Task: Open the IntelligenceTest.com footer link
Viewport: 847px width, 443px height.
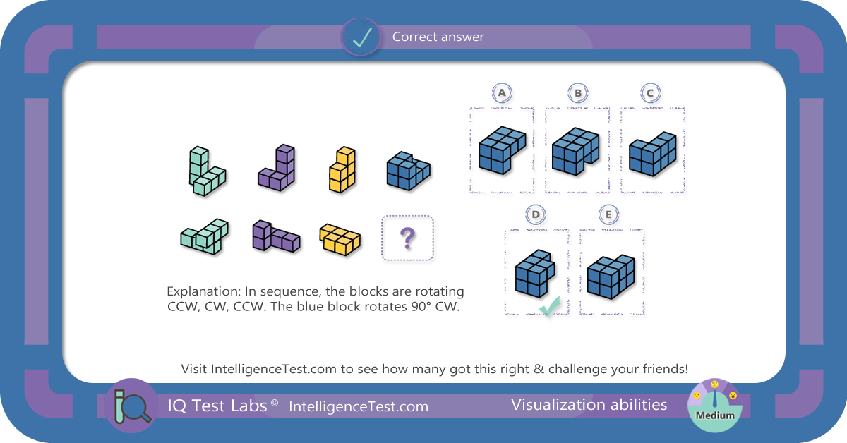Action: [x=359, y=406]
